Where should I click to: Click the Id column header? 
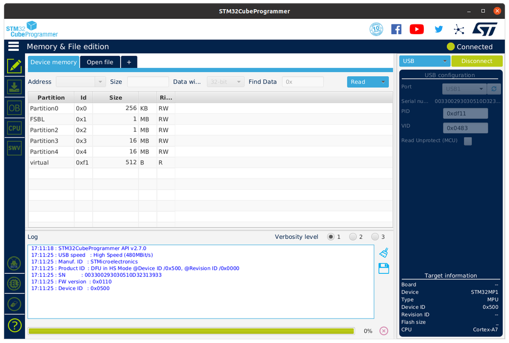coord(84,98)
